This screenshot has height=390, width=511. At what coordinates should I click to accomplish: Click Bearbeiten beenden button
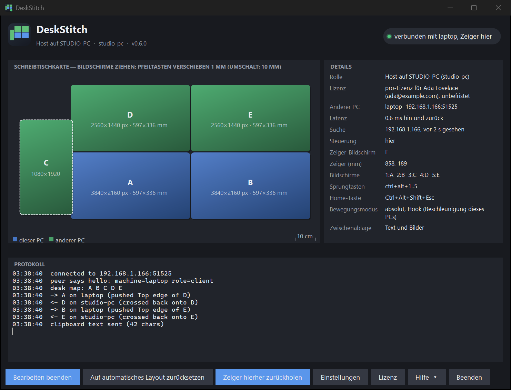coord(43,377)
